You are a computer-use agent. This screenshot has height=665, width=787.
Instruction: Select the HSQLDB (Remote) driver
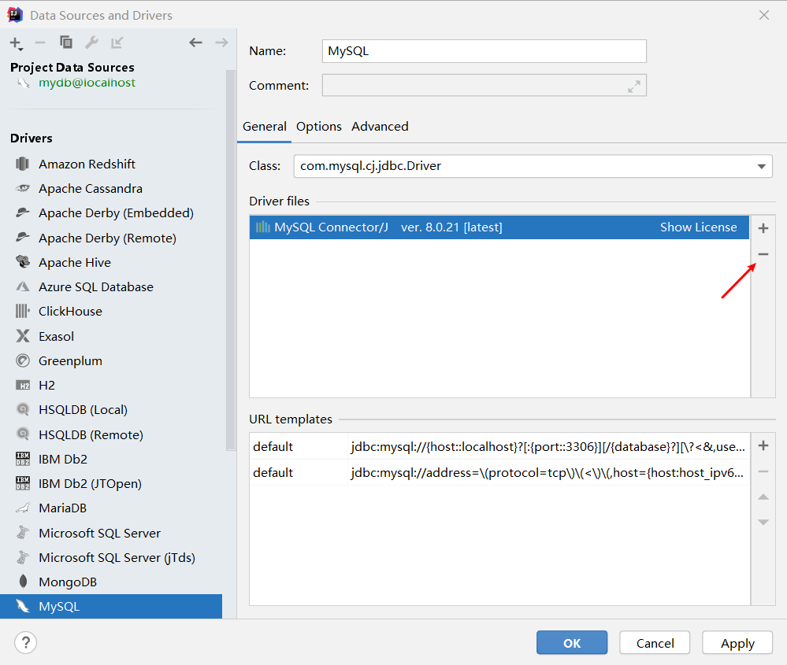pos(111,434)
